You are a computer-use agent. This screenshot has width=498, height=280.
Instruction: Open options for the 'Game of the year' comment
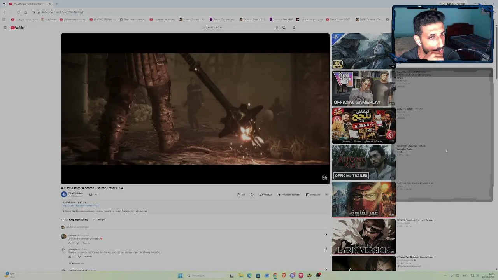pyautogui.click(x=326, y=249)
